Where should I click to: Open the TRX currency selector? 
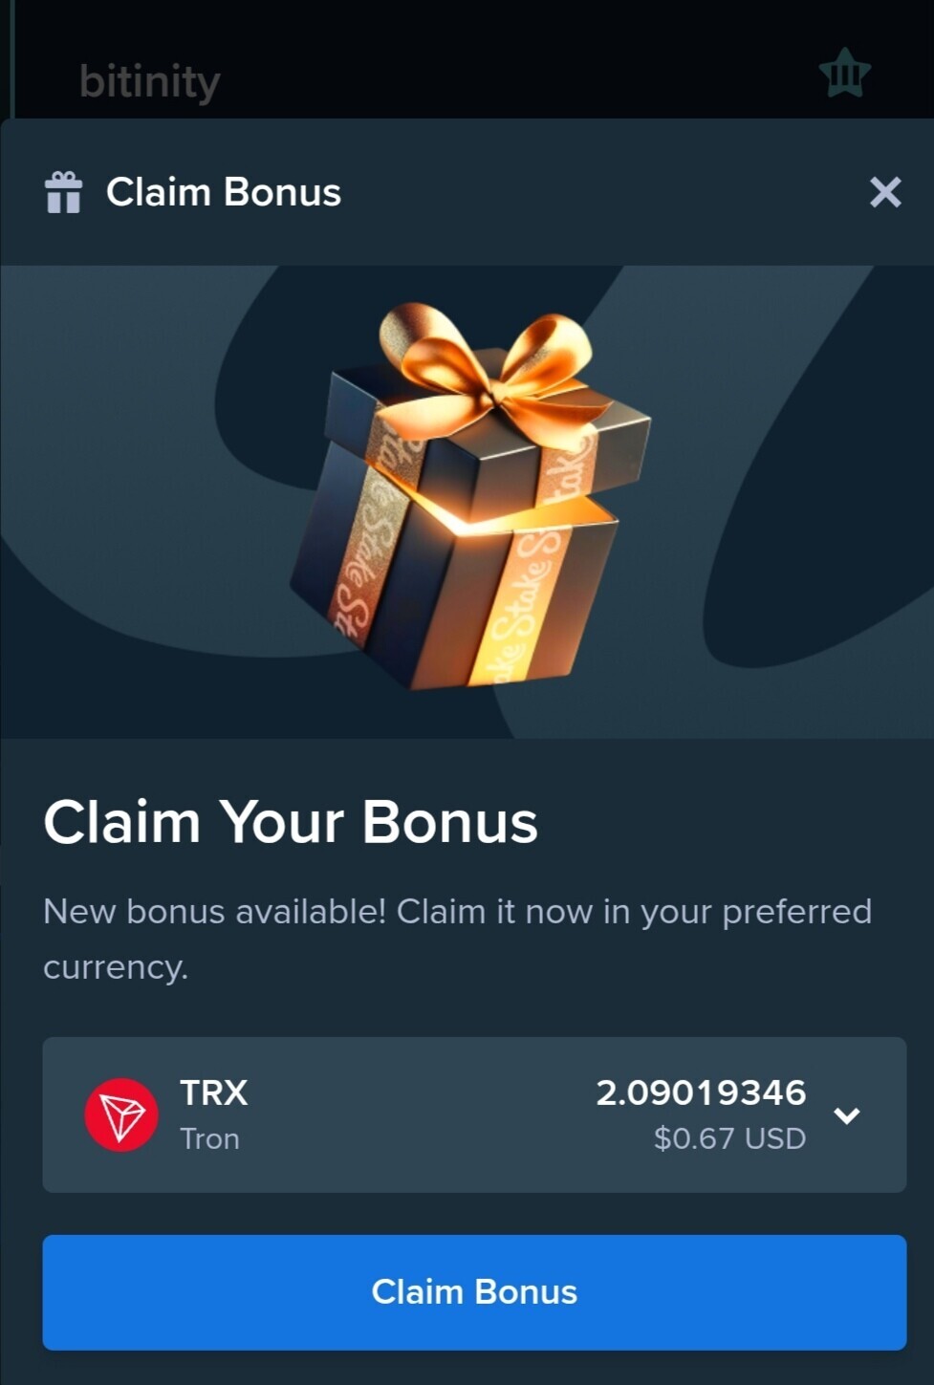pyautogui.click(x=474, y=1114)
